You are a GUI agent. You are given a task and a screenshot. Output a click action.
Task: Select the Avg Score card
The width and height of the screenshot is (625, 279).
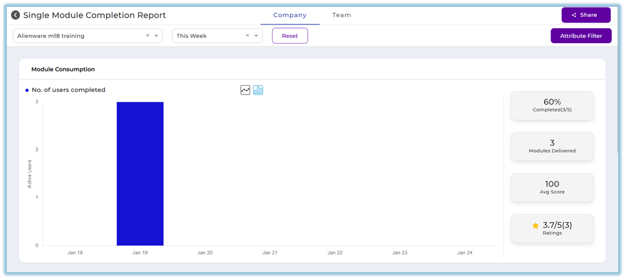click(552, 188)
